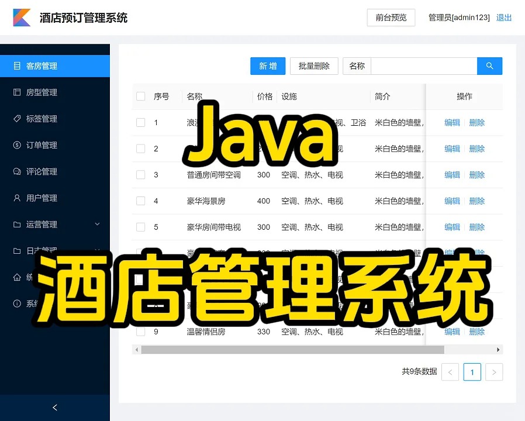Focus the 名称 search input field
Screen dimensions: 525x421
pos(424,66)
